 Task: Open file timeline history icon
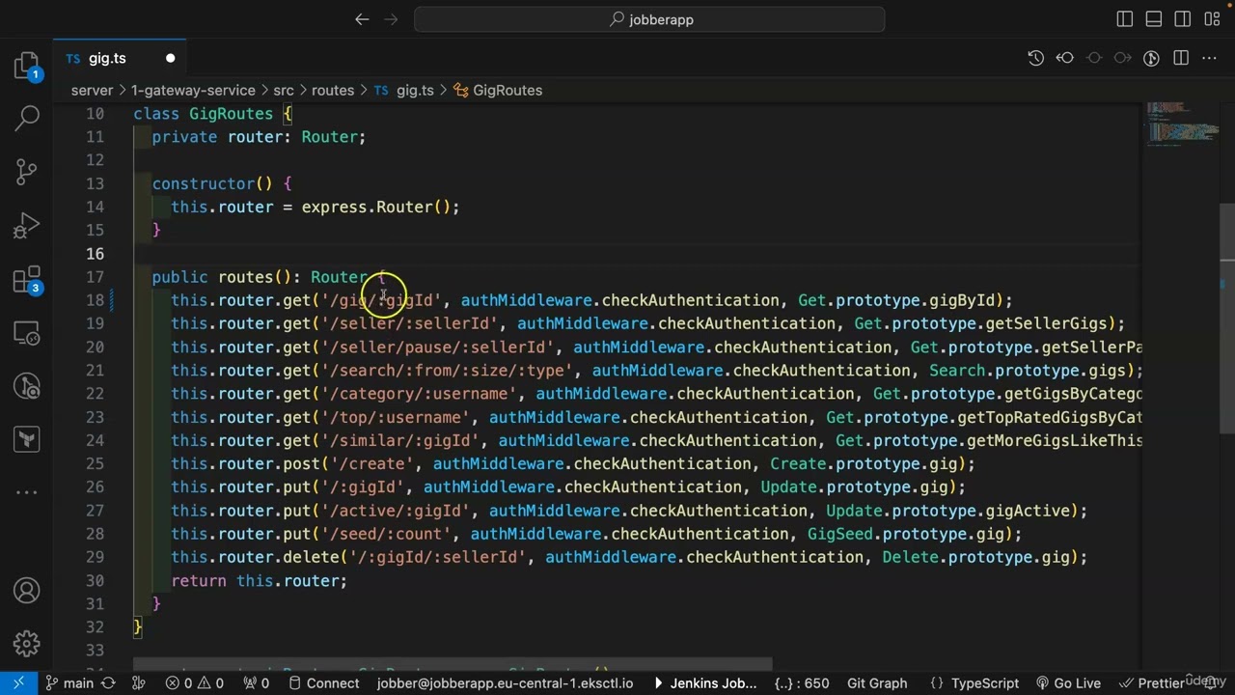[x=1036, y=58]
